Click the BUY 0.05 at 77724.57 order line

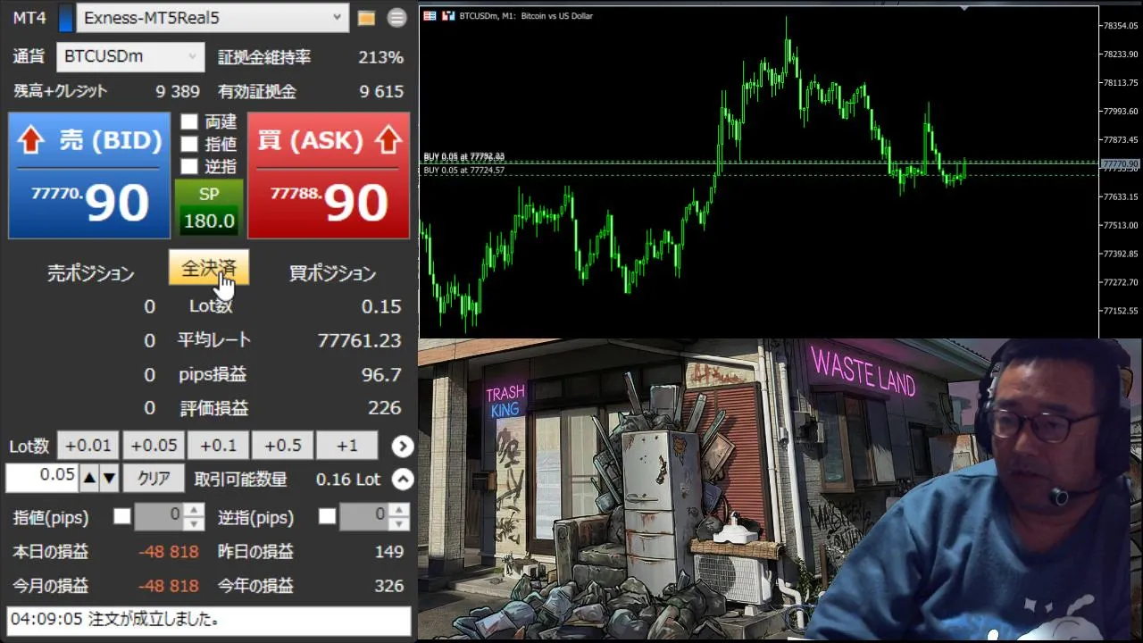(464, 170)
